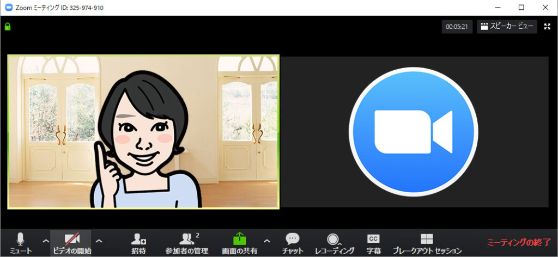Open 参加者の管理 participants panel
This screenshot has width=558, height=257.
tap(187, 242)
